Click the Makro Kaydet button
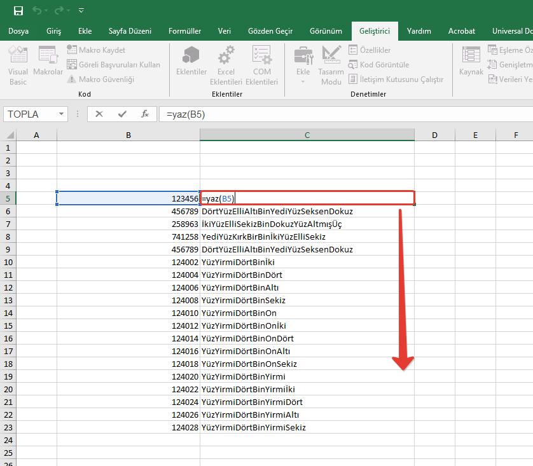 [96, 50]
